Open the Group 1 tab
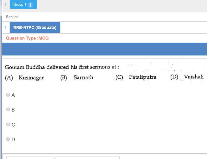Screen dimensions: 207x159 point(20,5)
